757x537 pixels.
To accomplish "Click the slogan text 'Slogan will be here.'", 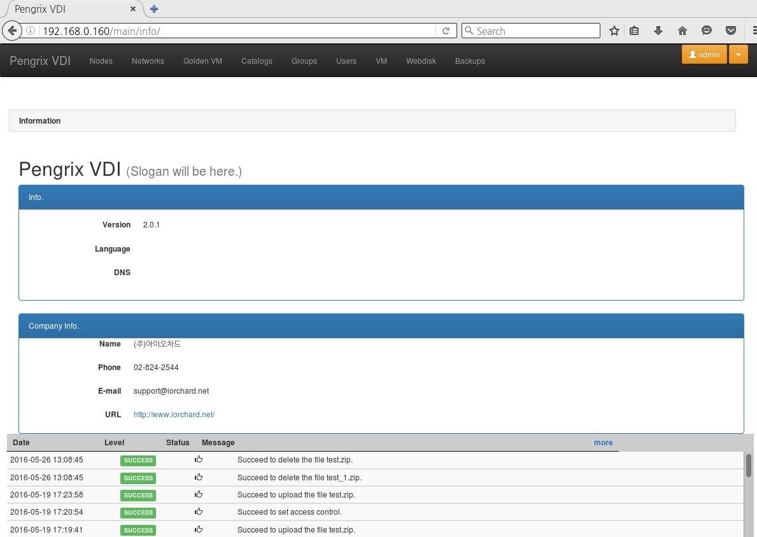I will (x=184, y=171).
